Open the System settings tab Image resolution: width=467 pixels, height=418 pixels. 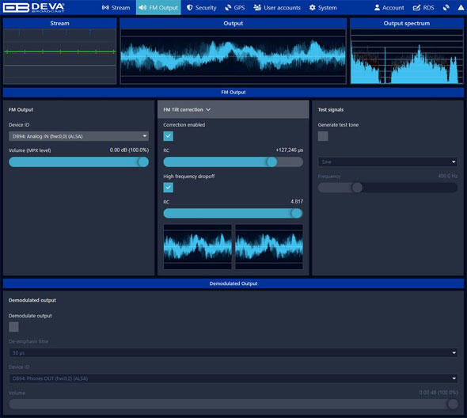323,7
